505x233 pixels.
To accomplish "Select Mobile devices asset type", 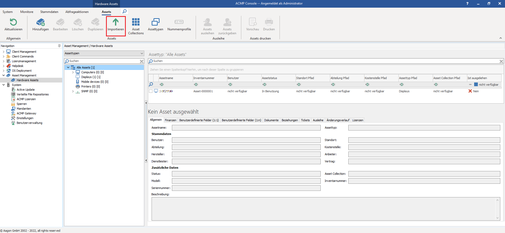I will [x=95, y=82].
